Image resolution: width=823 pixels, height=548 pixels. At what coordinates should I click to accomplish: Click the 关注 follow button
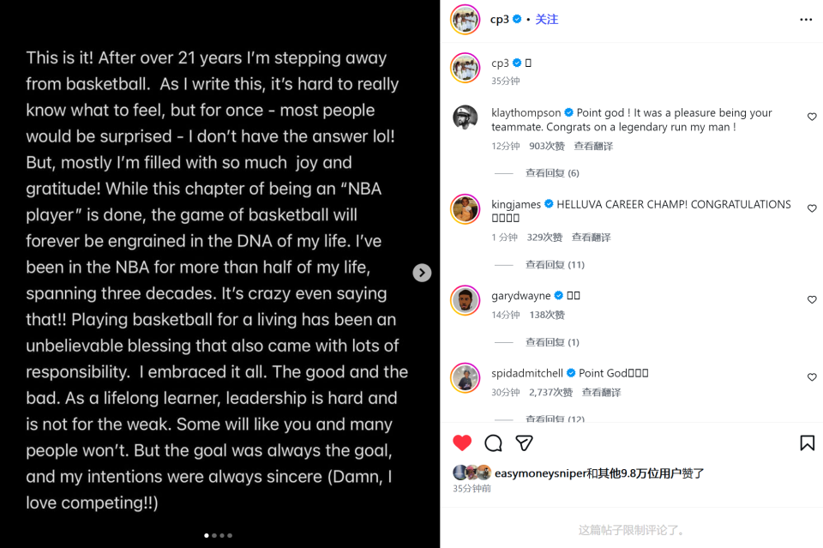pyautogui.click(x=547, y=19)
